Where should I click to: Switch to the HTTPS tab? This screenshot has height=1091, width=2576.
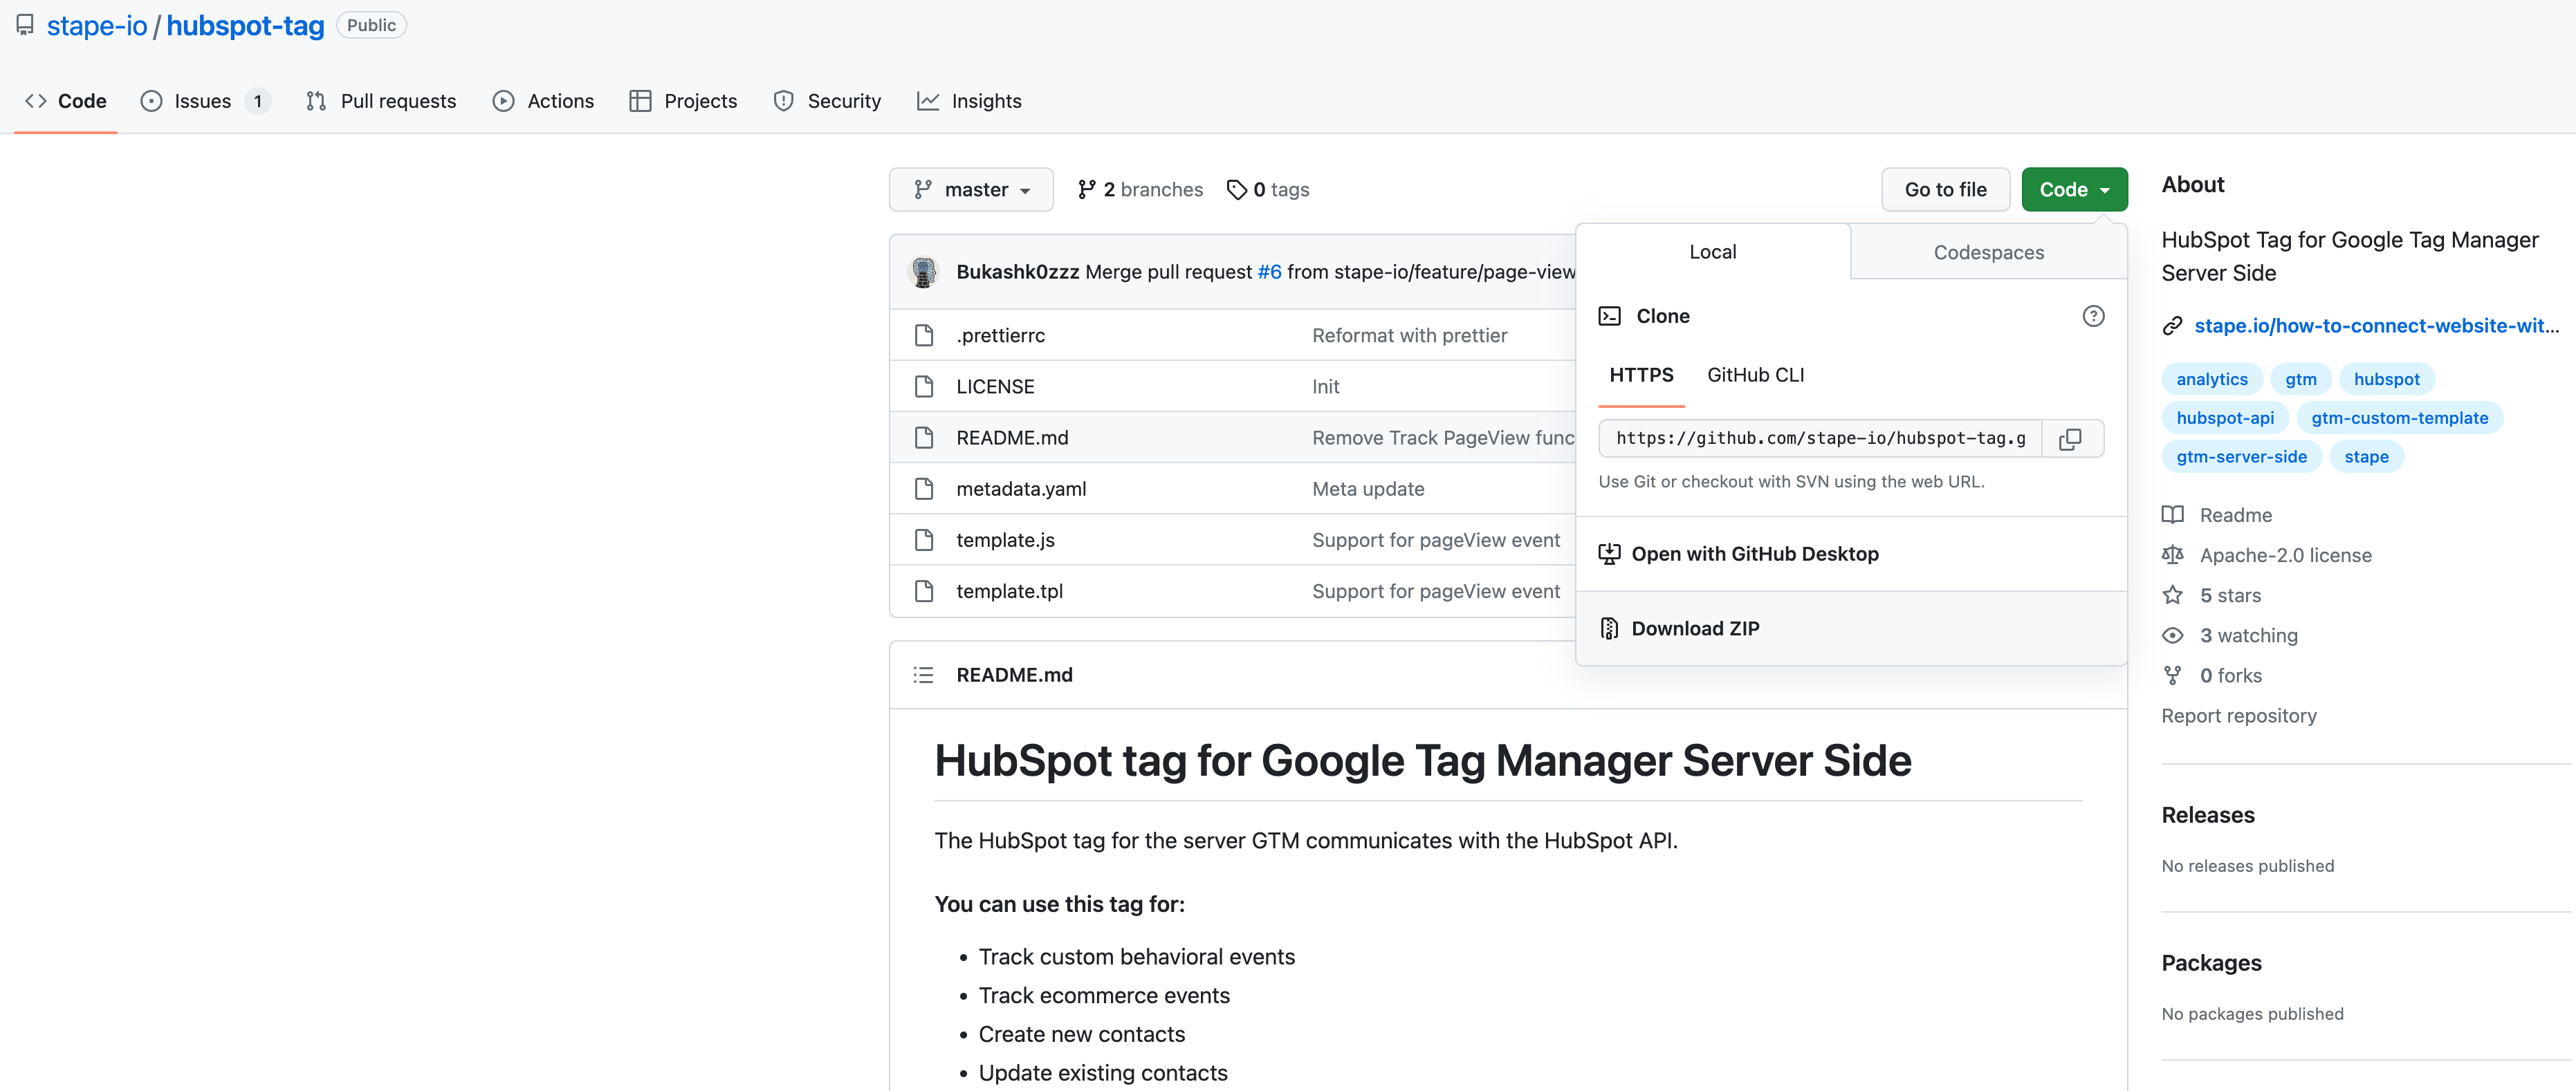(x=1641, y=373)
